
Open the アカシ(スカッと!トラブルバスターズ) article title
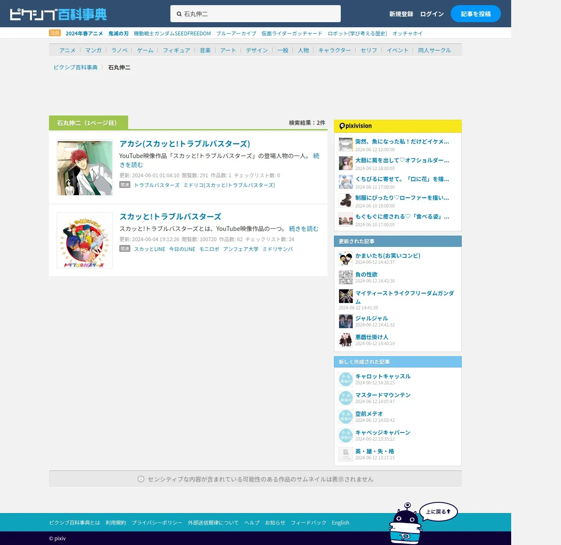185,144
